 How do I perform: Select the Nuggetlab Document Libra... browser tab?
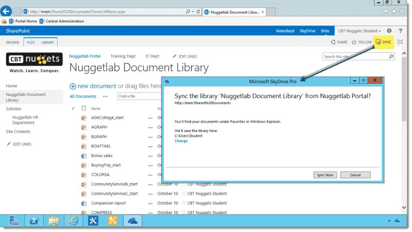pyautogui.click(x=235, y=12)
